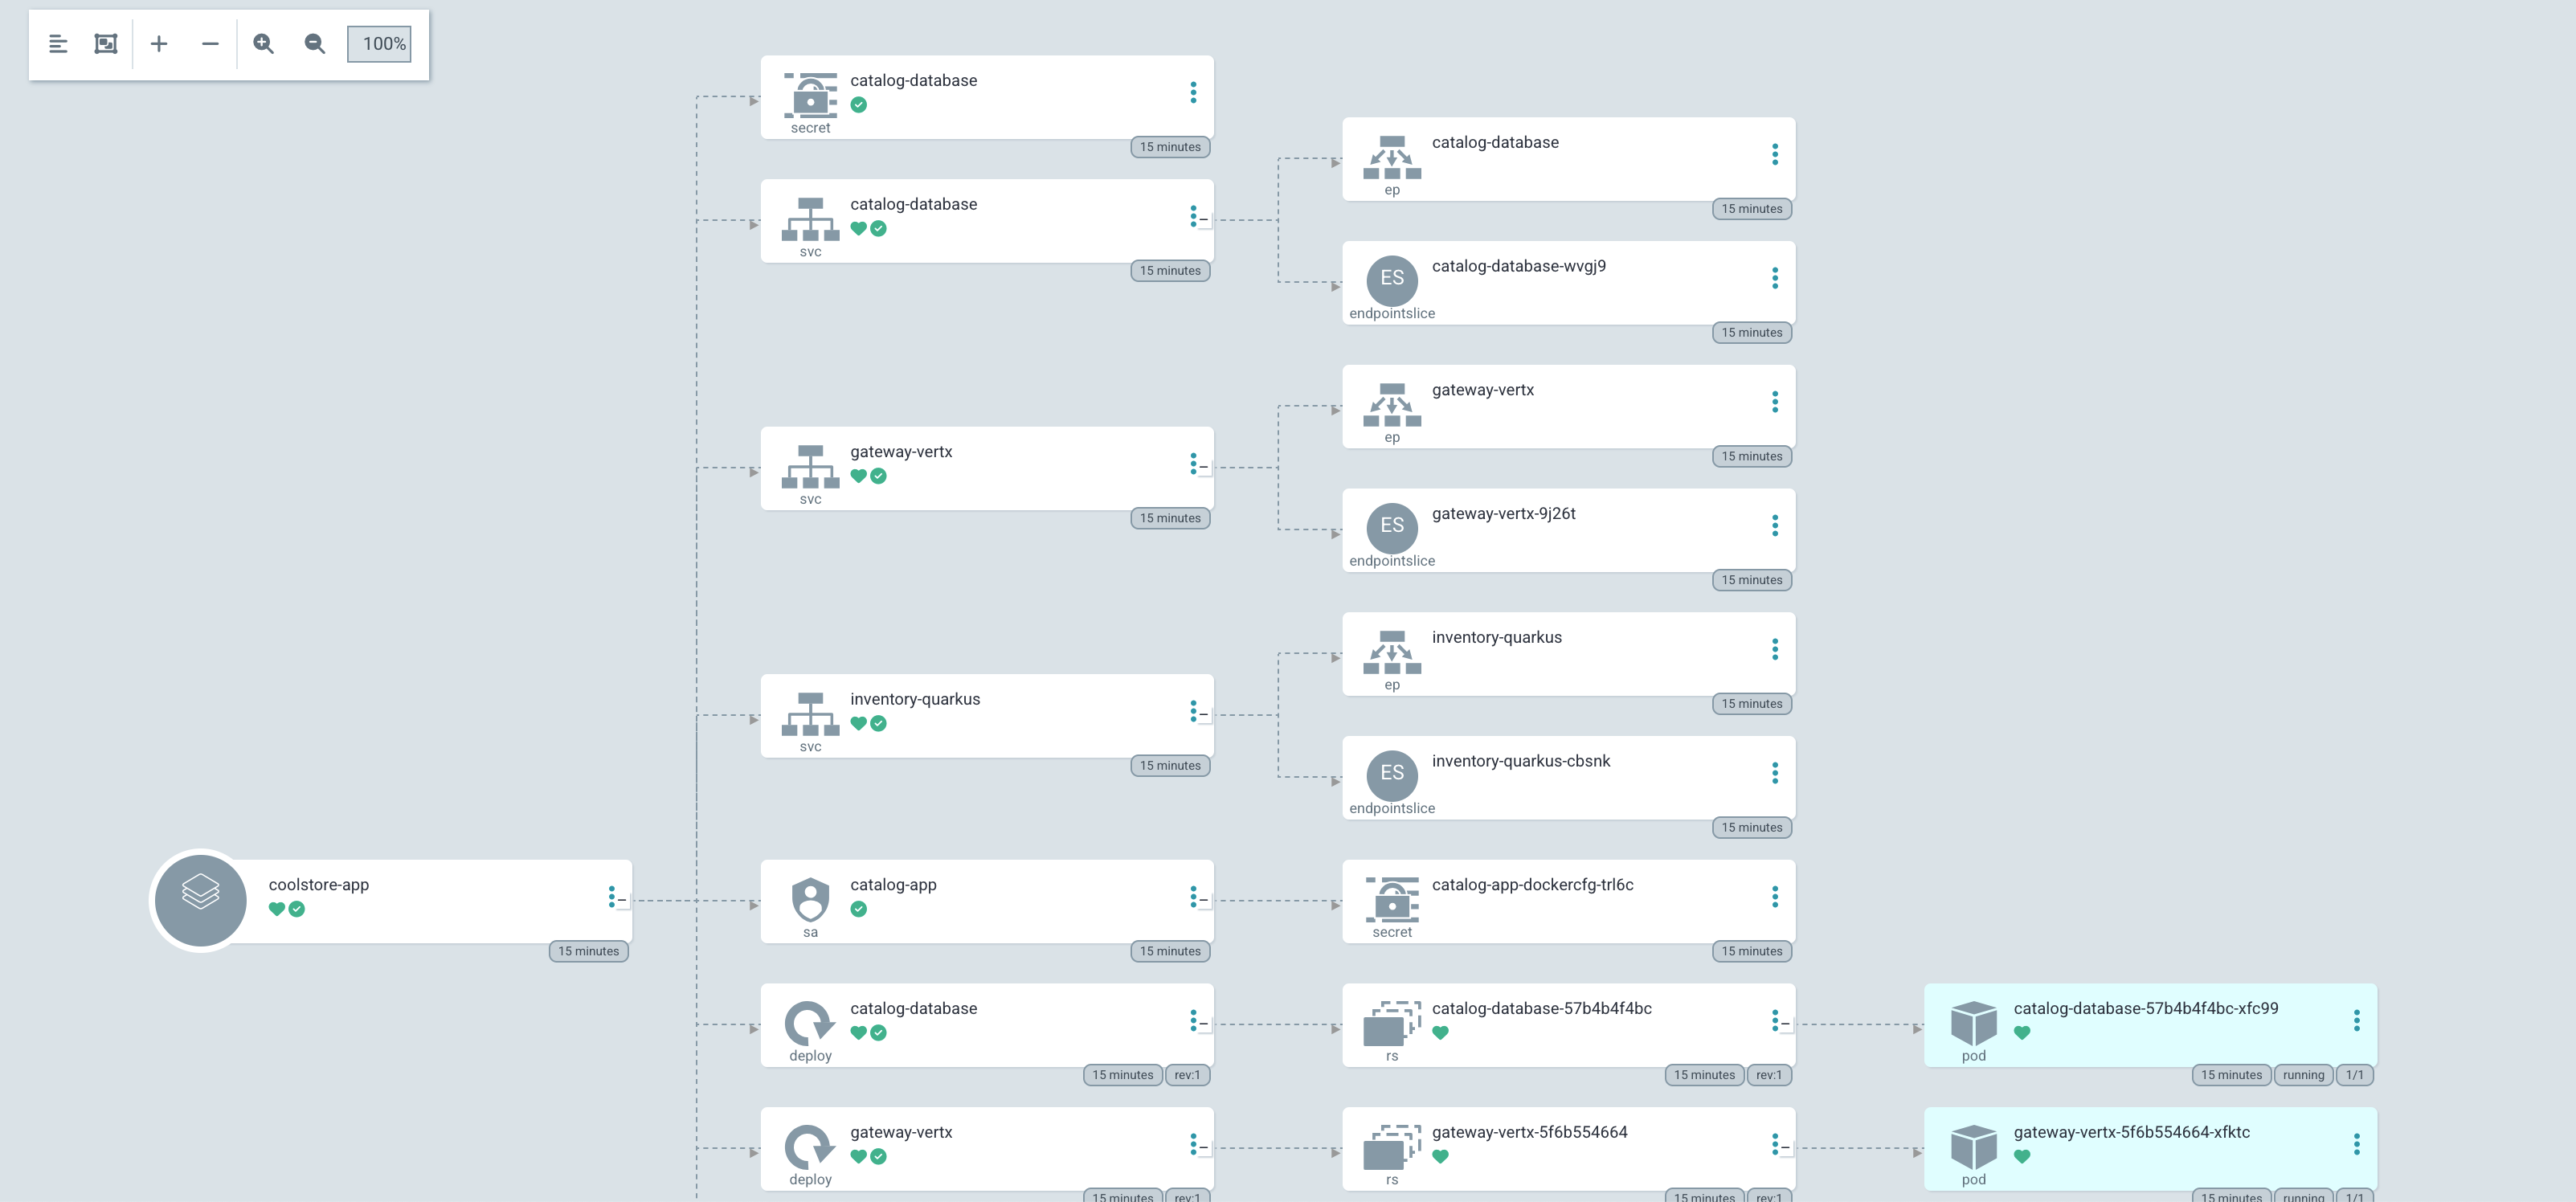The height and width of the screenshot is (1202, 2576).
Task: Click the catalog-app service account shield icon
Action: click(x=810, y=900)
